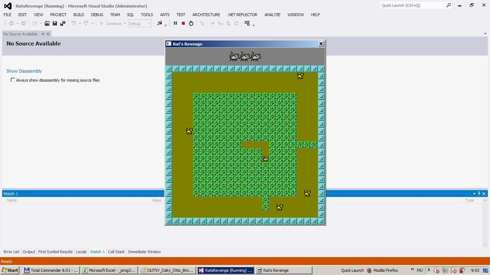Click the Save All toolbar icon

63,23
